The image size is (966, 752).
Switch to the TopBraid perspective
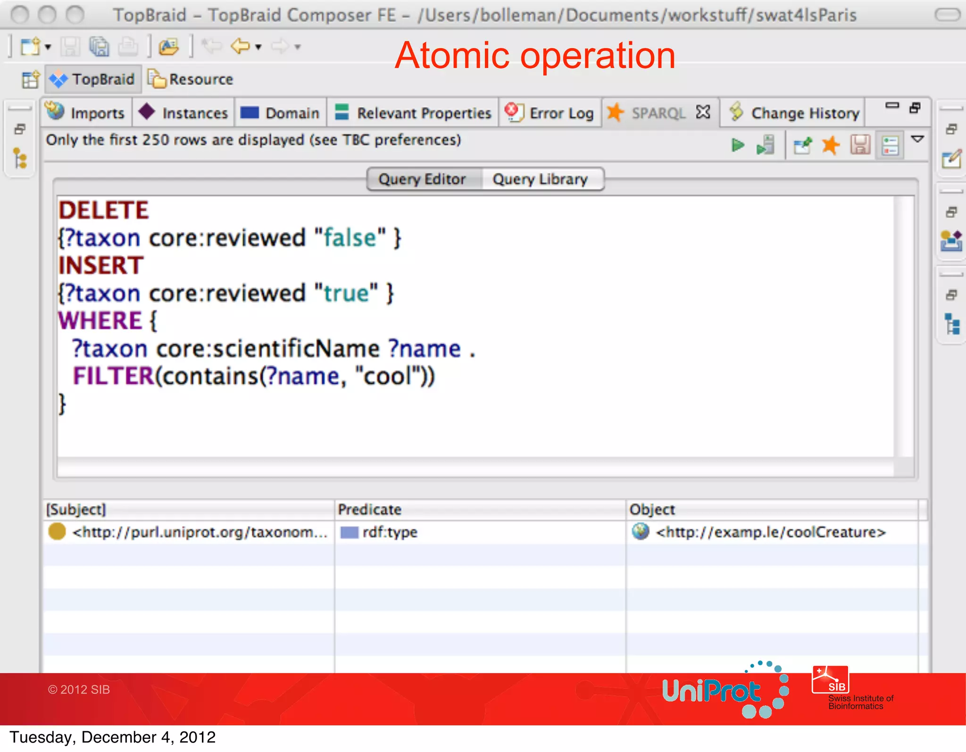coord(93,79)
